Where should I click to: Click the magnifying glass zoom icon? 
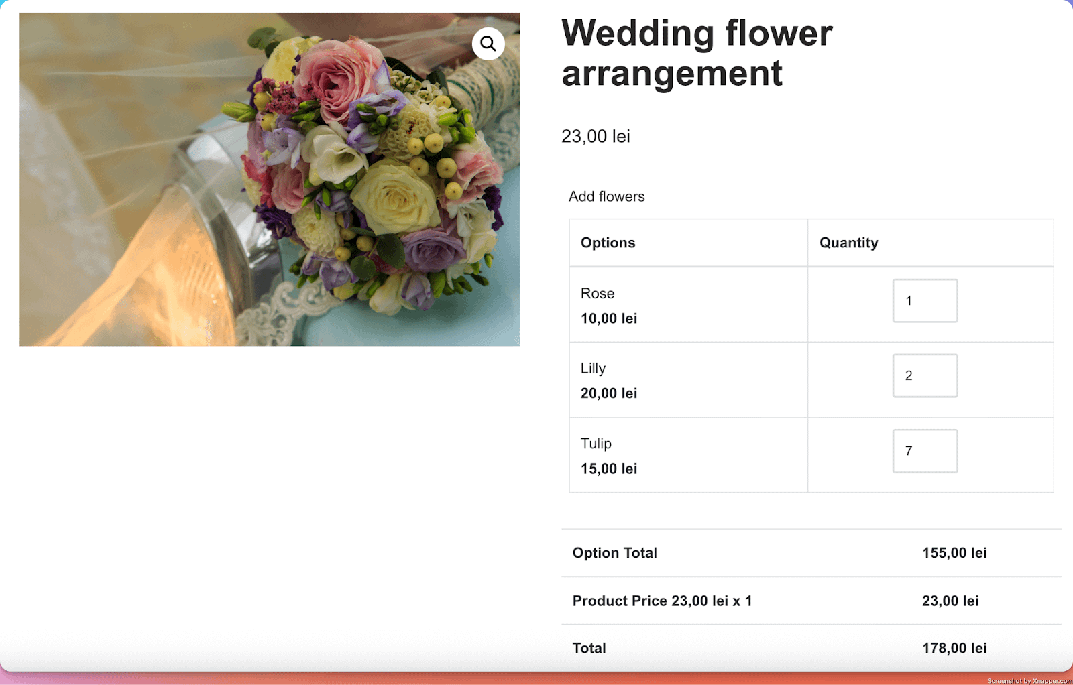(488, 44)
